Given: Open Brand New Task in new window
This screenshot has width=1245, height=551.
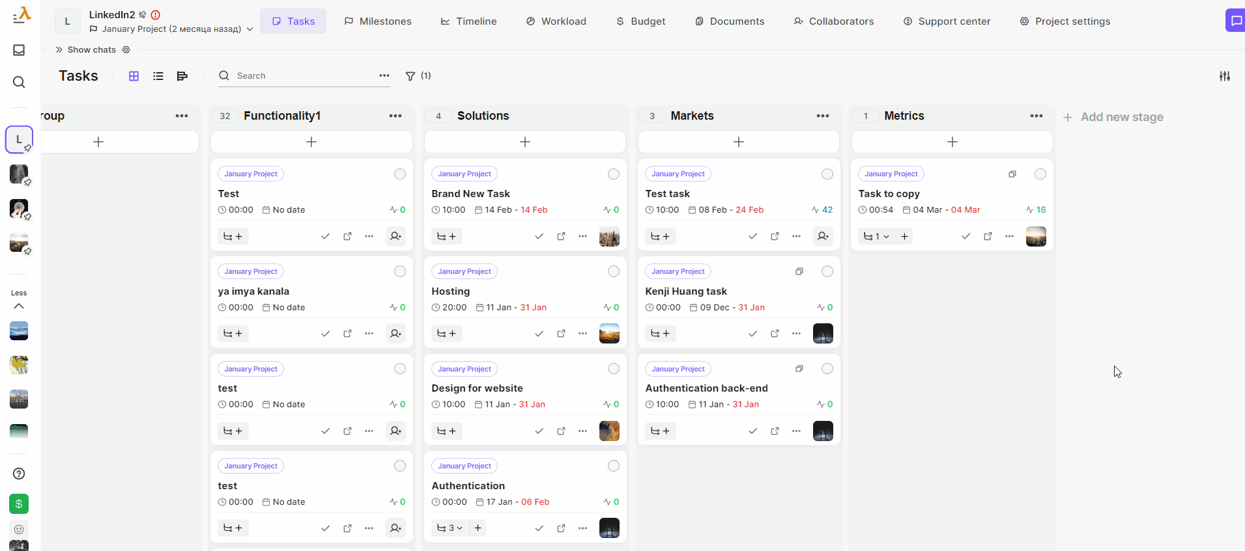Looking at the screenshot, I should [561, 236].
